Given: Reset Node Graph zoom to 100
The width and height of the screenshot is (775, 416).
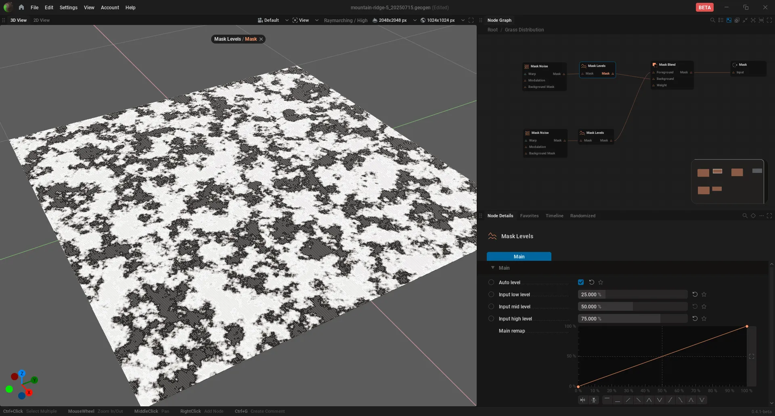Looking at the screenshot, I should pos(761,20).
